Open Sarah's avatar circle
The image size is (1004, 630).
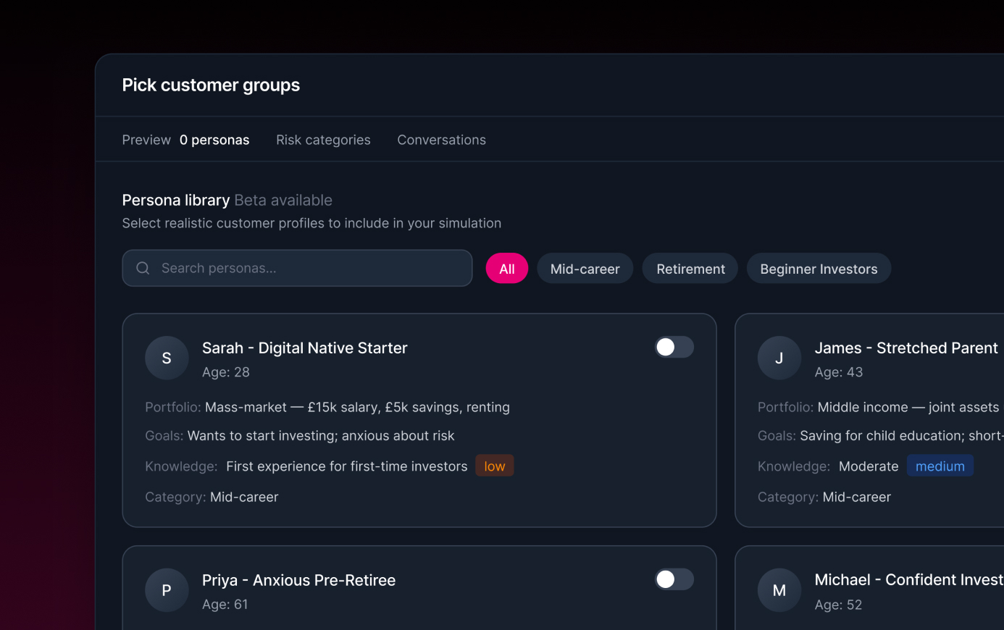(167, 358)
